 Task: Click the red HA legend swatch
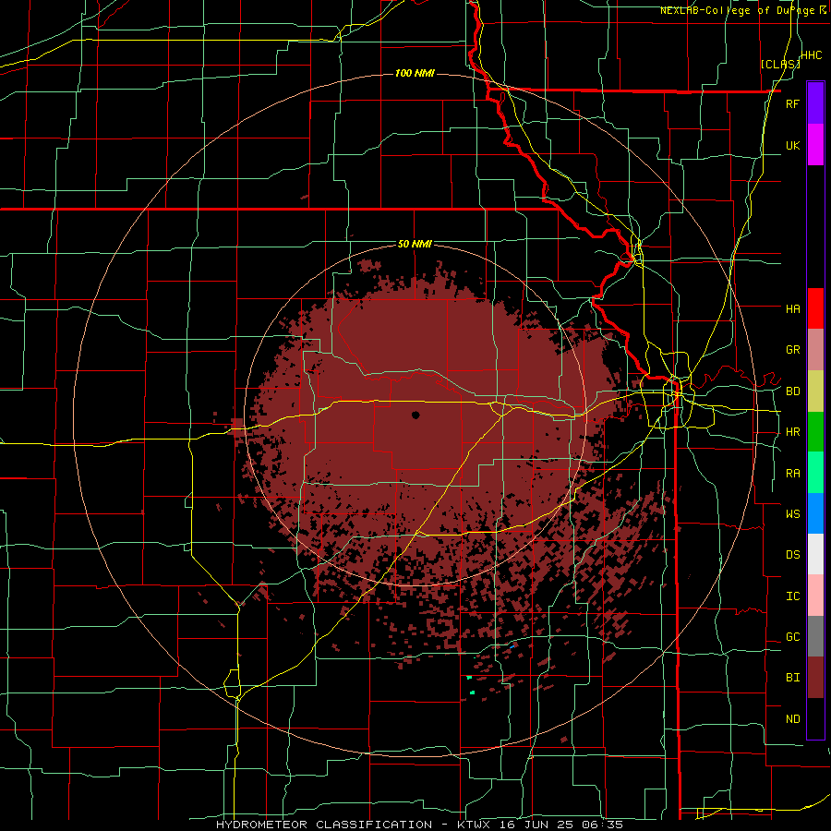click(815, 308)
